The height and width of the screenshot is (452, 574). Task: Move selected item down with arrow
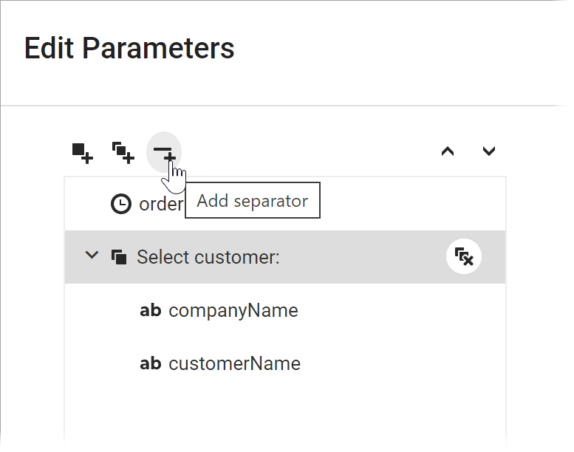(488, 151)
